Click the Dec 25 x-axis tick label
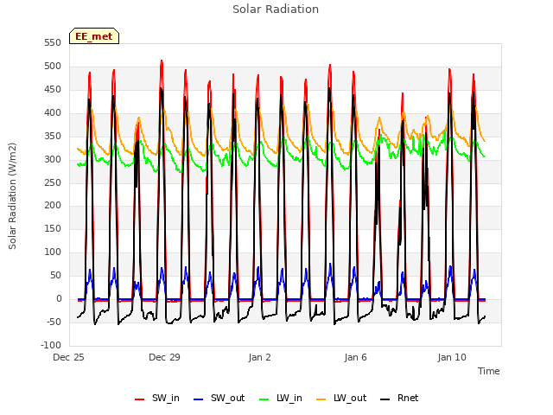The image size is (553, 415). 69,357
